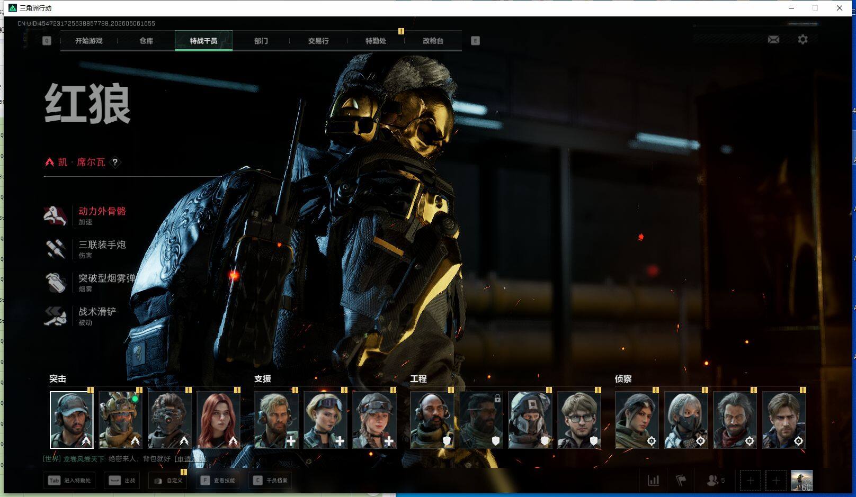Open the 特勤处 tab

[x=376, y=41]
